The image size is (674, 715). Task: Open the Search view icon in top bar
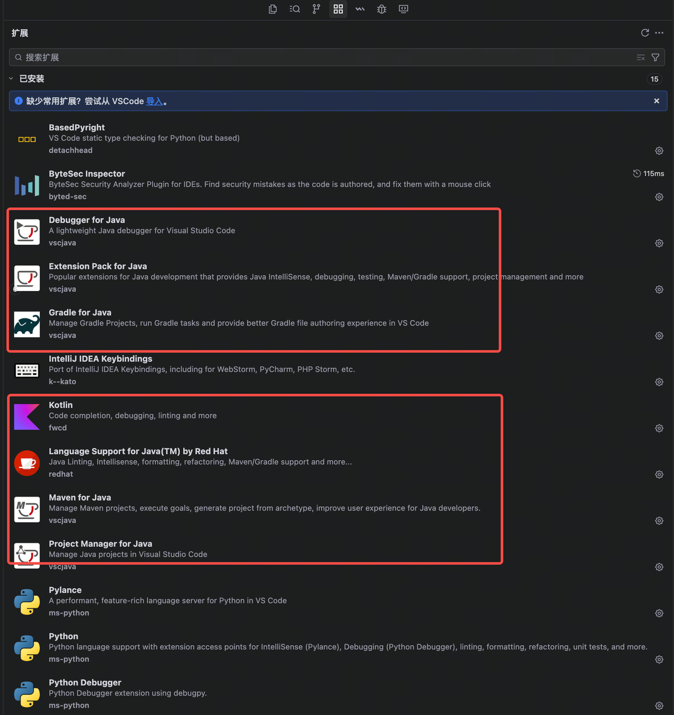pyautogui.click(x=294, y=9)
